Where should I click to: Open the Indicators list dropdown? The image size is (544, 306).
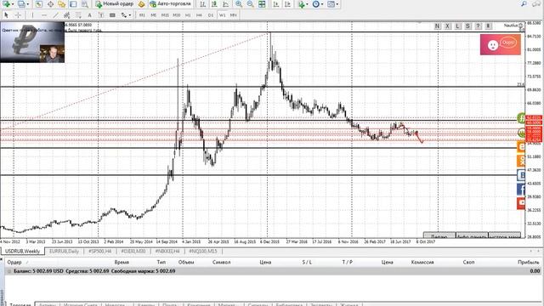point(303,4)
